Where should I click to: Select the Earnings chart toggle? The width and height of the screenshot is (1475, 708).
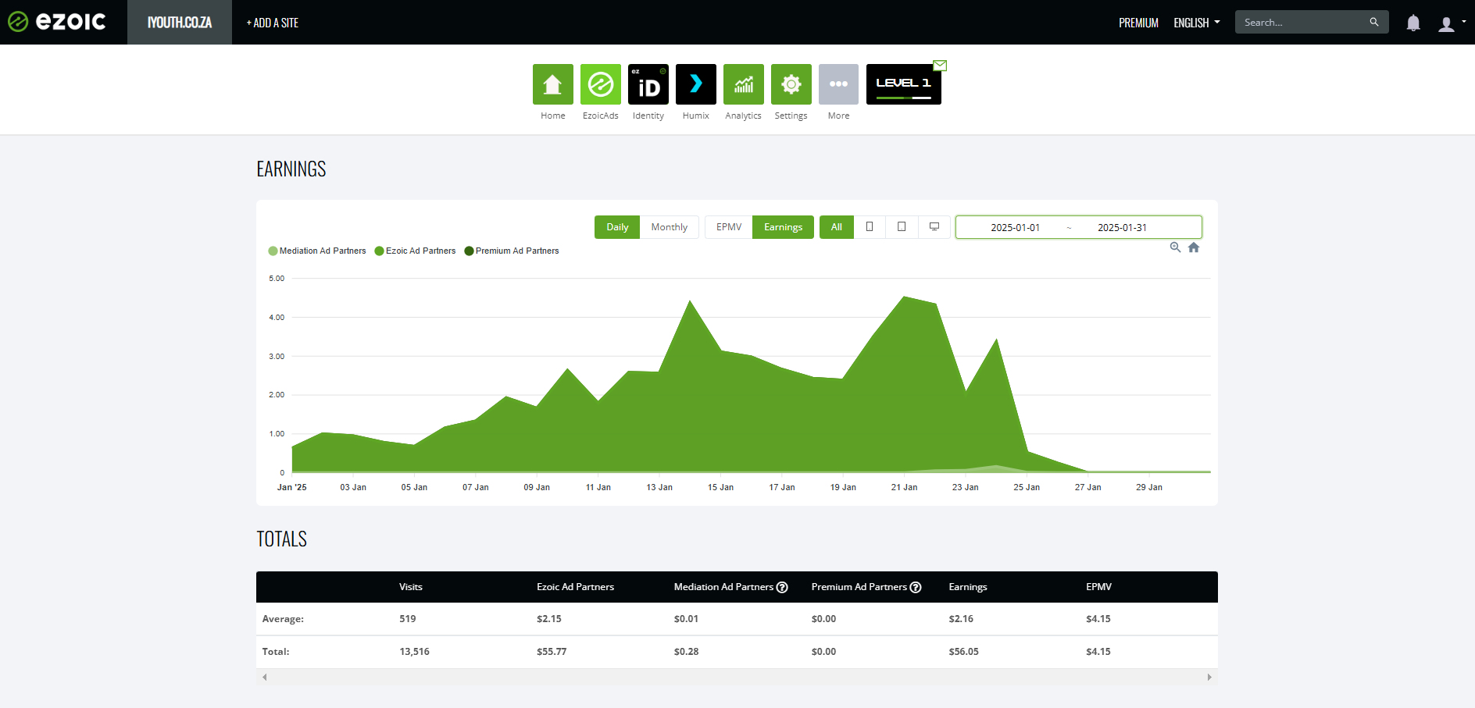click(783, 227)
